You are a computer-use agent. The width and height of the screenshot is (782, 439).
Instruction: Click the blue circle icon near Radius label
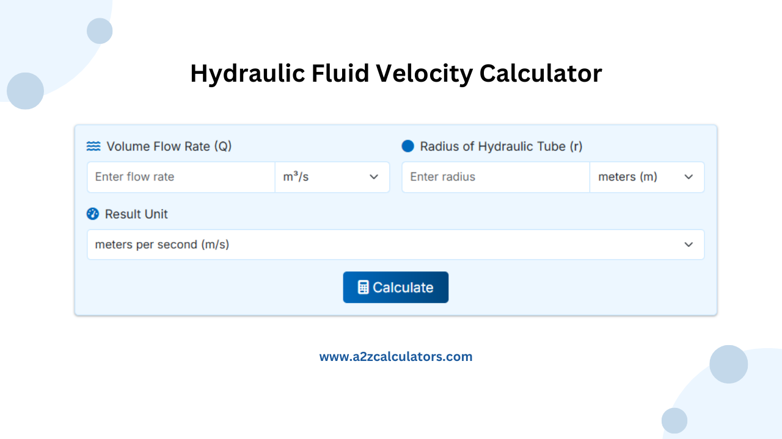tap(407, 146)
